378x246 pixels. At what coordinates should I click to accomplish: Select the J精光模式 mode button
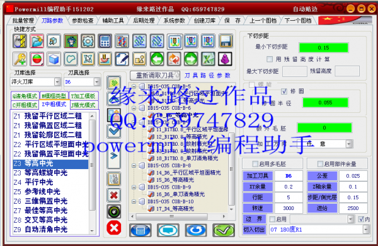(83, 105)
